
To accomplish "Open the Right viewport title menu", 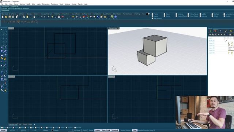I will [112, 77].
